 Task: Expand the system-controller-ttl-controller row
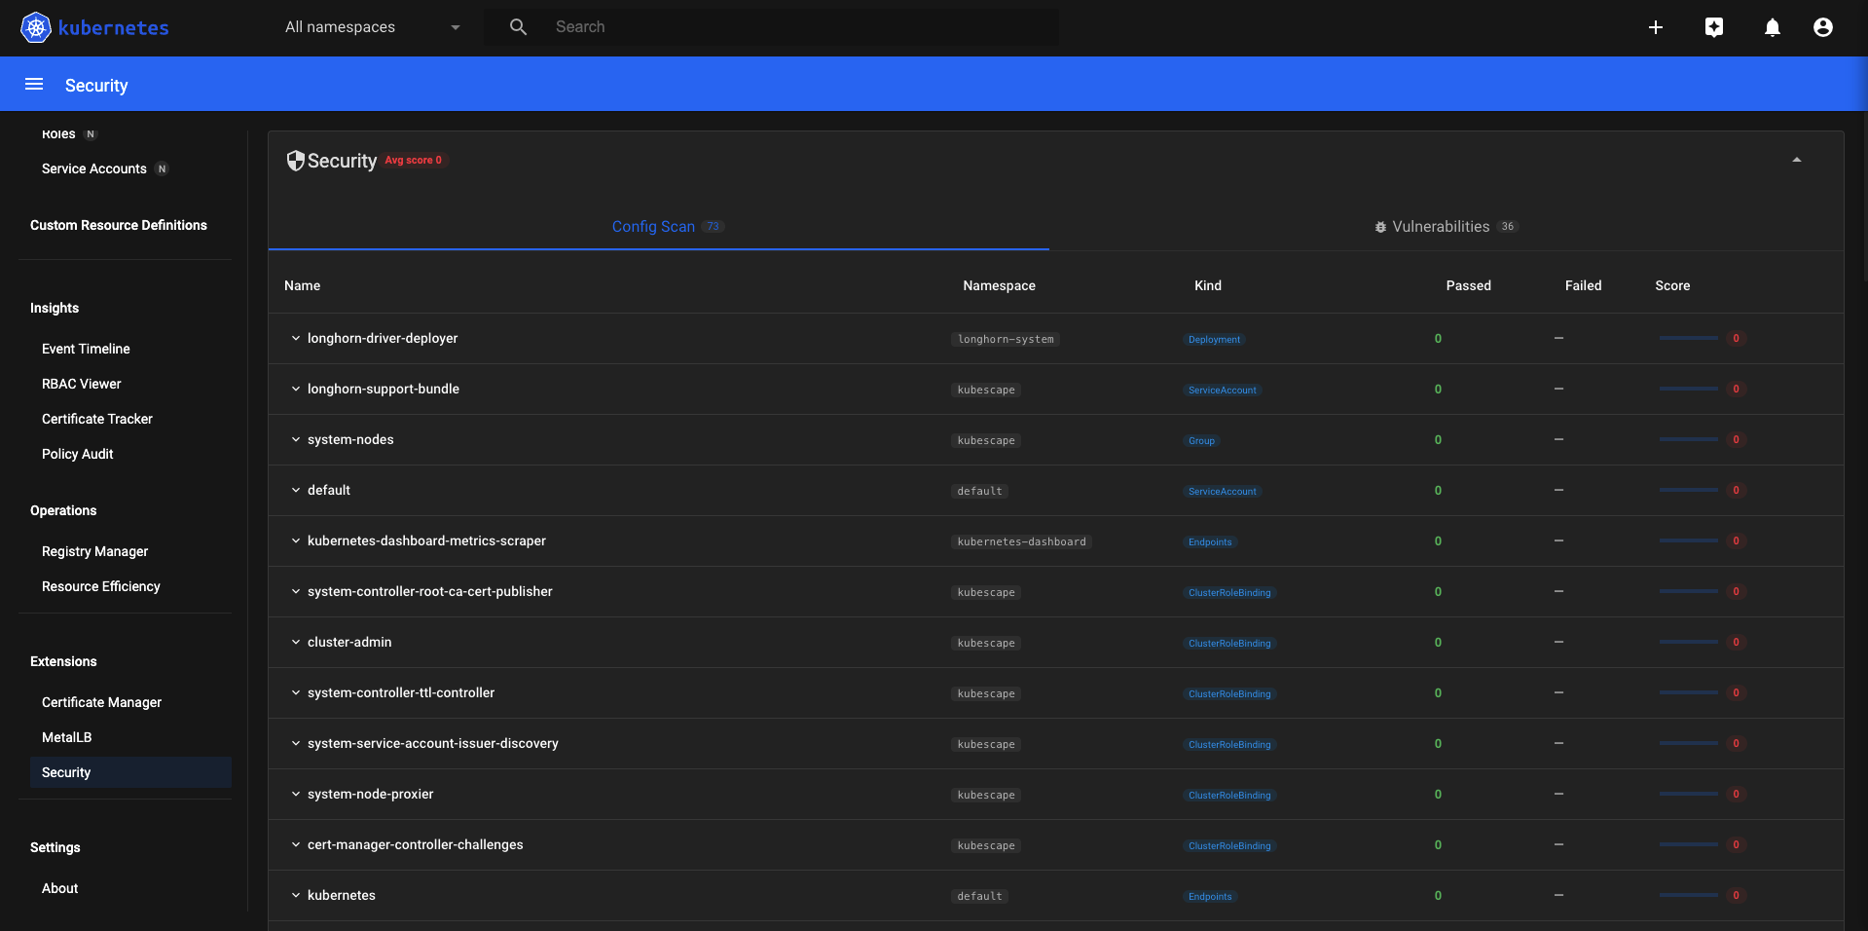coord(295,692)
